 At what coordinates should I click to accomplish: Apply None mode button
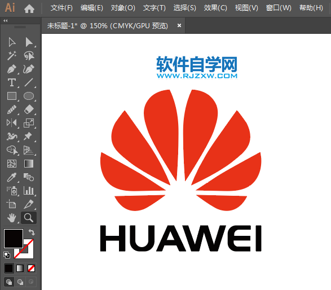[31, 268]
